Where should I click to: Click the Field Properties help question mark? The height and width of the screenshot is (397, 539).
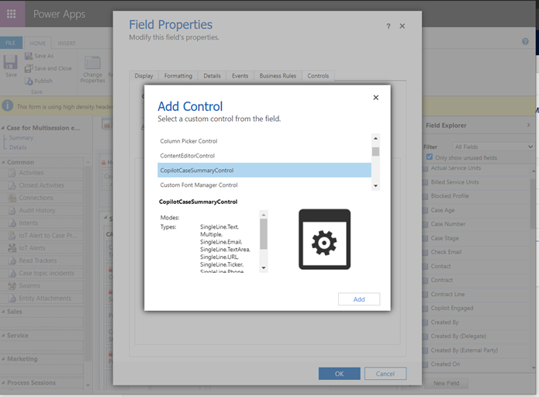(x=389, y=26)
